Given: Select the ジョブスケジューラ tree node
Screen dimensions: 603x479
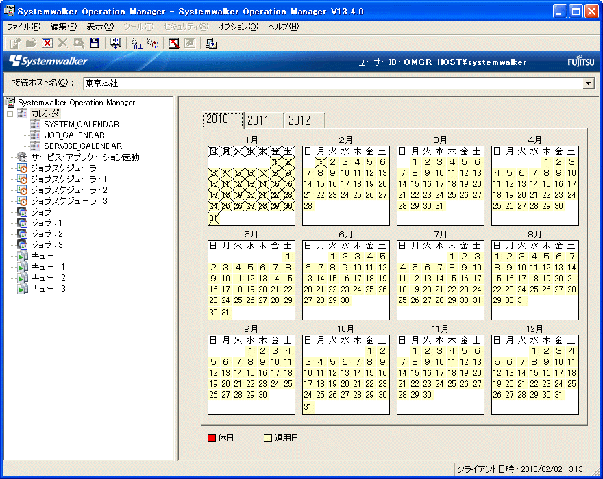Looking at the screenshot, I should click(x=64, y=168).
